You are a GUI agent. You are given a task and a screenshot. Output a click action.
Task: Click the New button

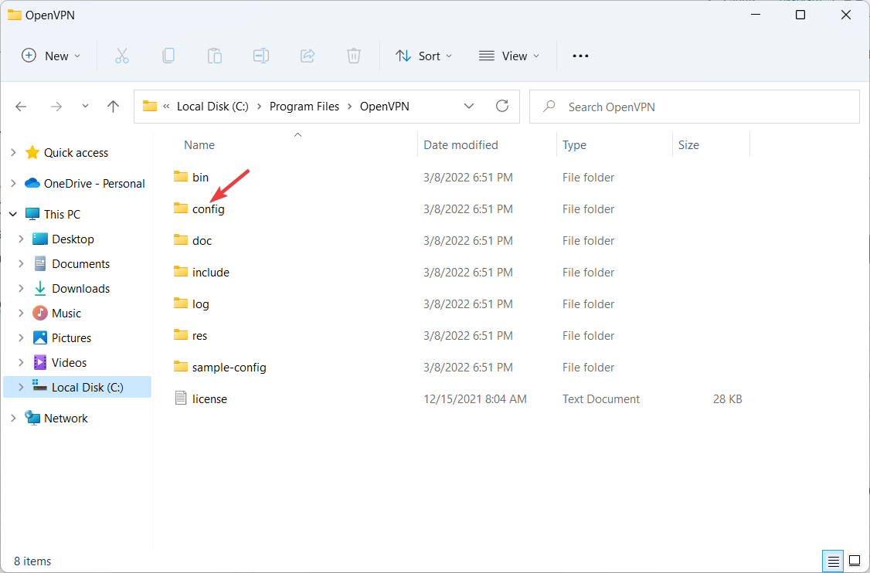[51, 56]
